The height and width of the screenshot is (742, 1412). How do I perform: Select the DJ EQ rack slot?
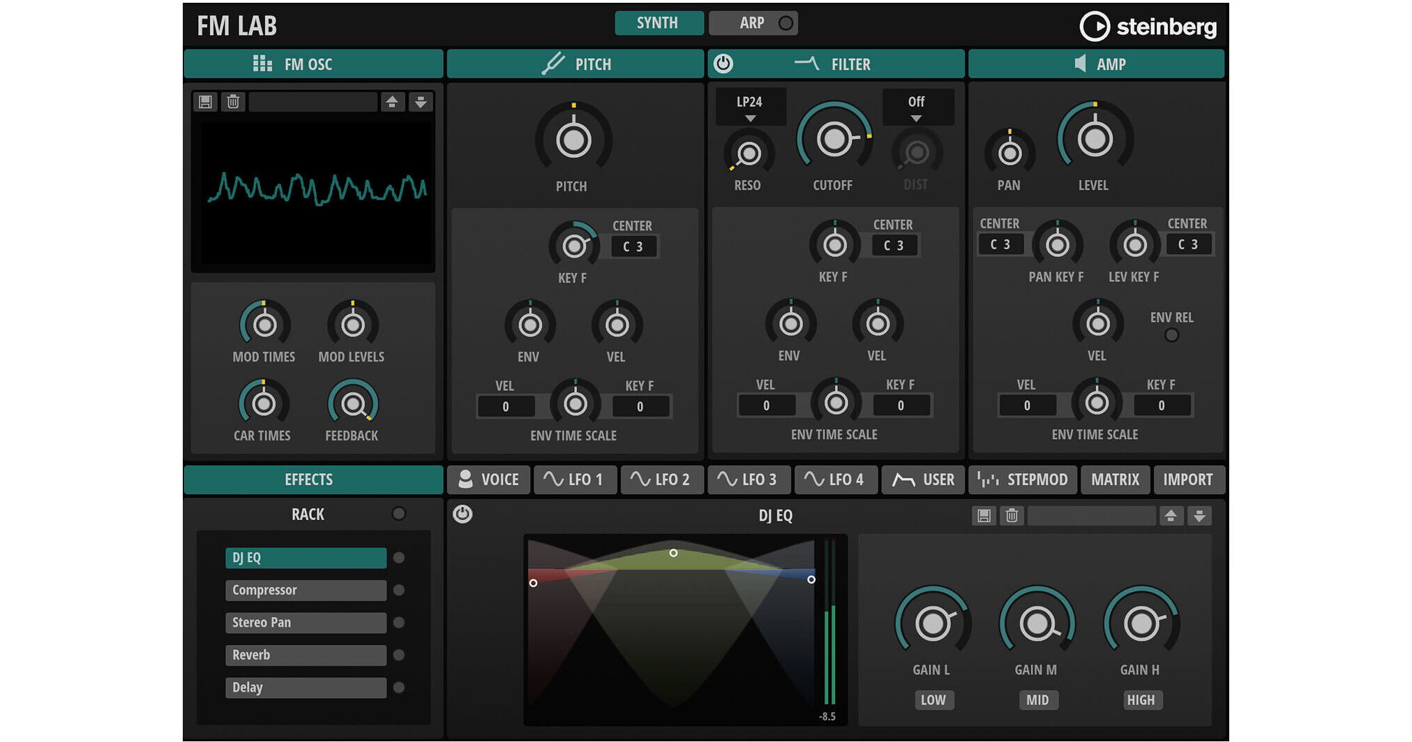tap(306, 558)
